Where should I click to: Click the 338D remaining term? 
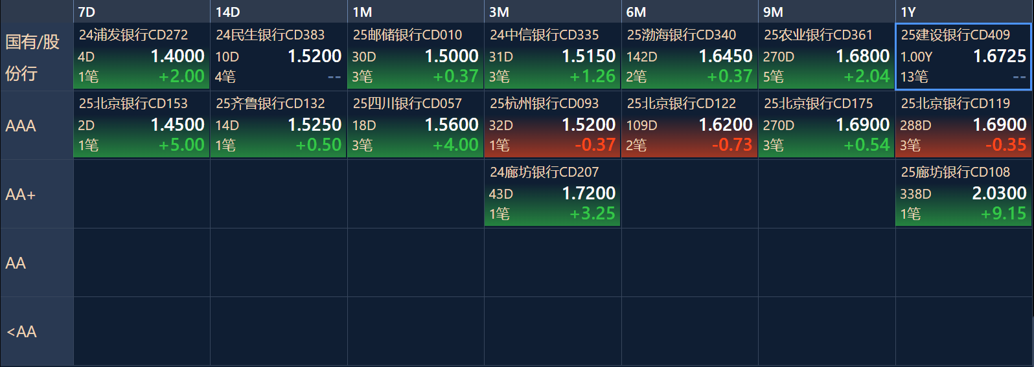(x=915, y=194)
